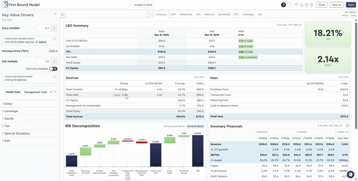Open the user avatar in the header

coord(283,5)
